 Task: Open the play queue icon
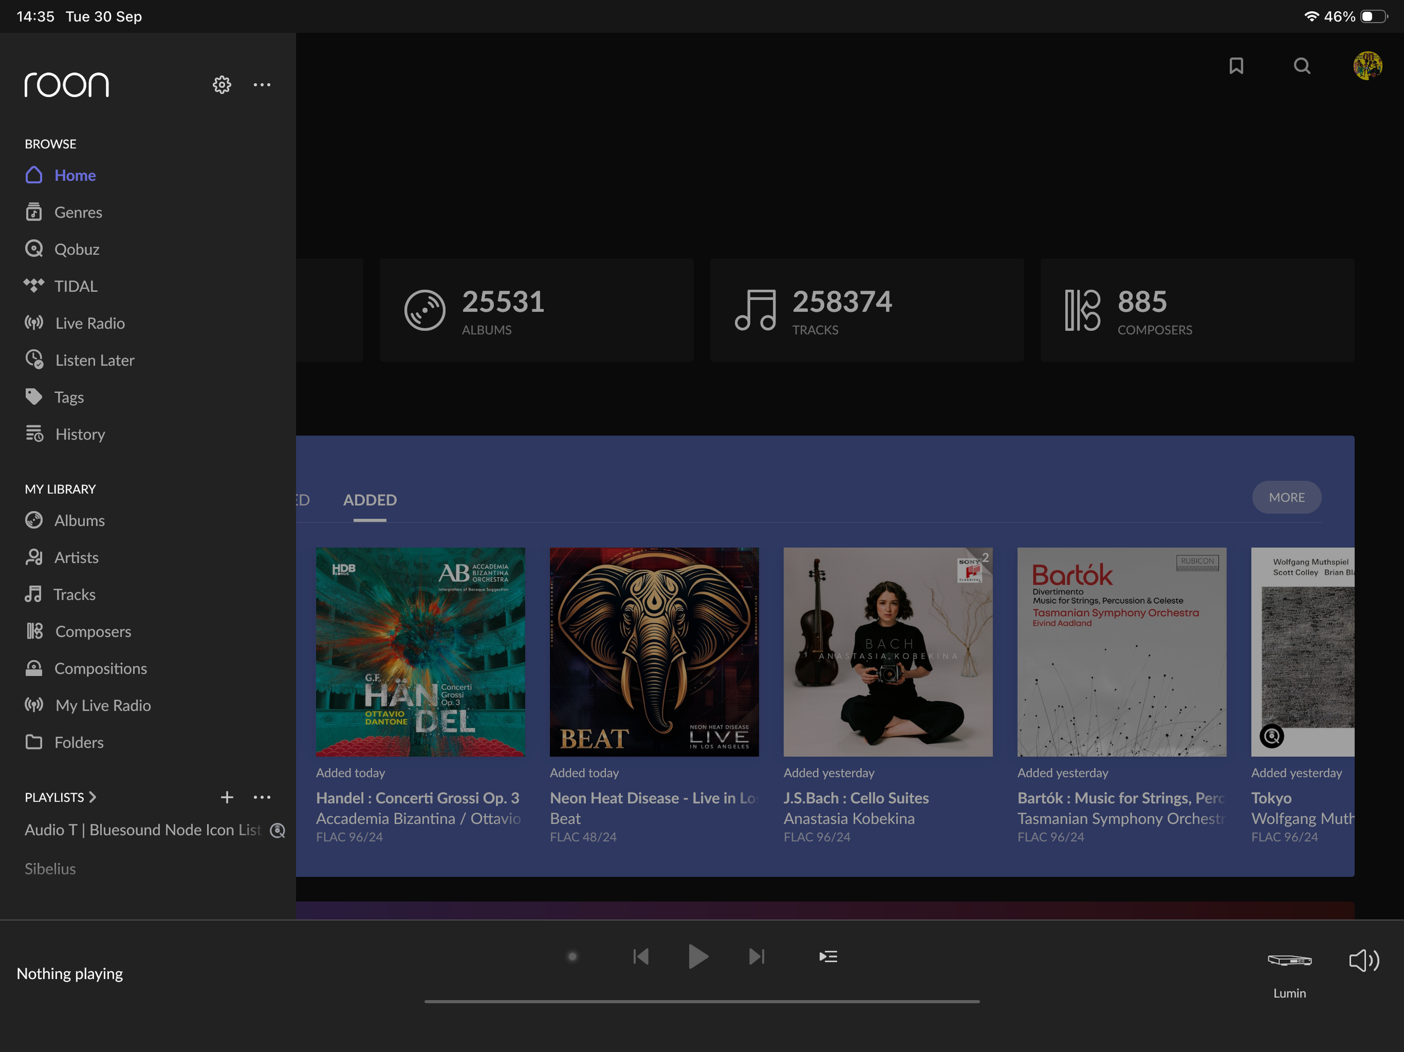828,956
